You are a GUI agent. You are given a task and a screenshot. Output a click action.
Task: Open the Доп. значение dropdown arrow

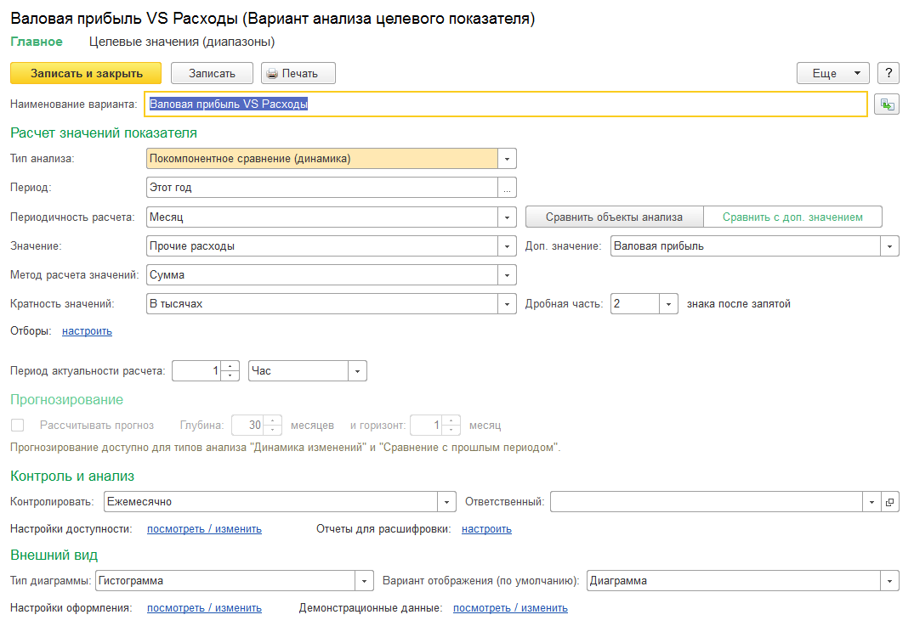click(x=889, y=247)
